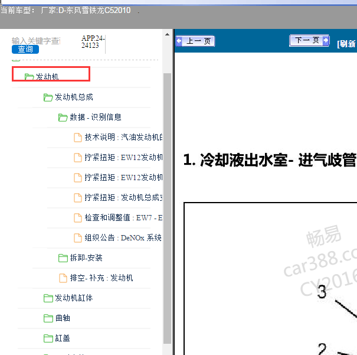Image resolution: width=357 pixels, height=355 pixels.
Task: Click heading 1. 冷却液出水室- 进气歧管
Action: coord(270,160)
